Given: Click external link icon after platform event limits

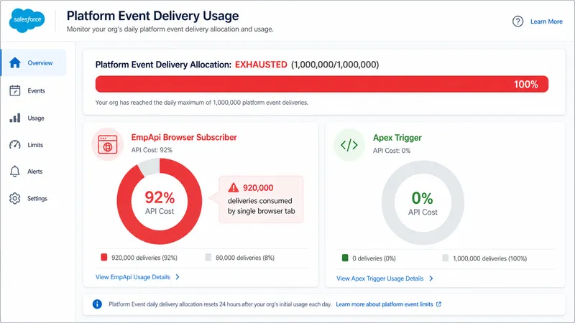Looking at the screenshot, I should click(438, 304).
